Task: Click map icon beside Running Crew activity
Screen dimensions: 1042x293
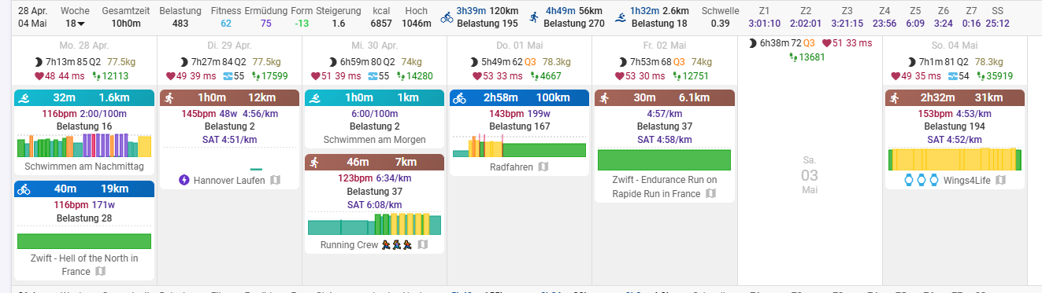Action: 423,244
